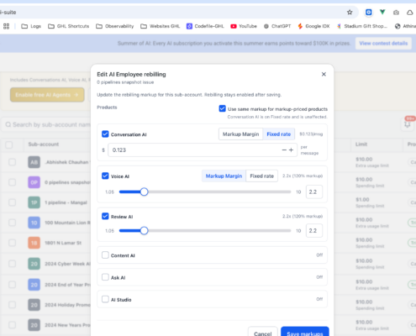Screen dimensions: 416x336
Task: Close the Edit AI Employee rebilling dialog
Action: coord(324,74)
